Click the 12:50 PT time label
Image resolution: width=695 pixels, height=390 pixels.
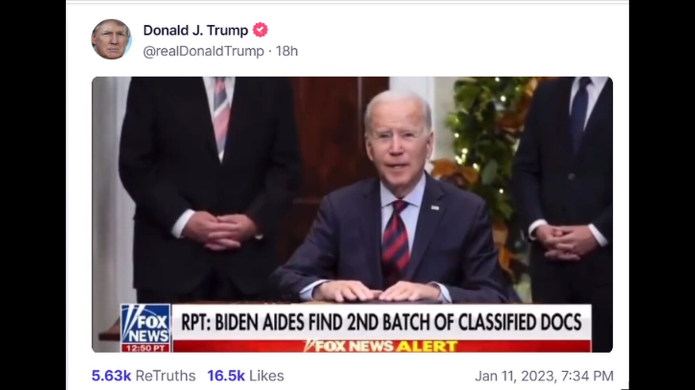pos(146,348)
